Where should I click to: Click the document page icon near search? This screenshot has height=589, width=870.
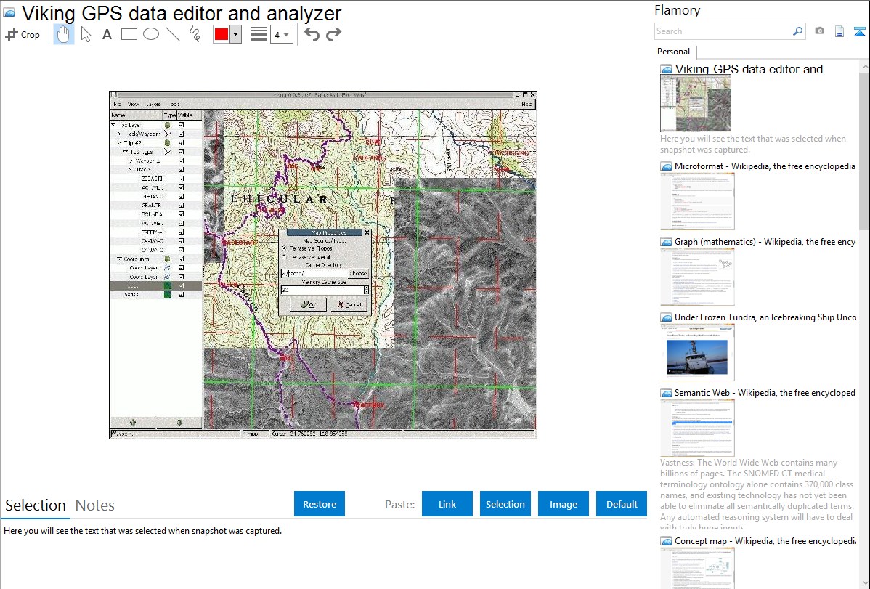(x=839, y=31)
